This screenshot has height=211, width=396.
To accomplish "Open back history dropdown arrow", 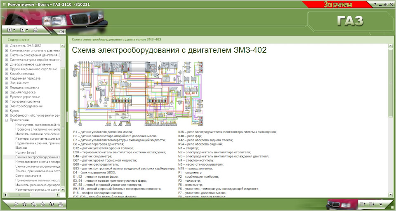I will click(x=14, y=30).
